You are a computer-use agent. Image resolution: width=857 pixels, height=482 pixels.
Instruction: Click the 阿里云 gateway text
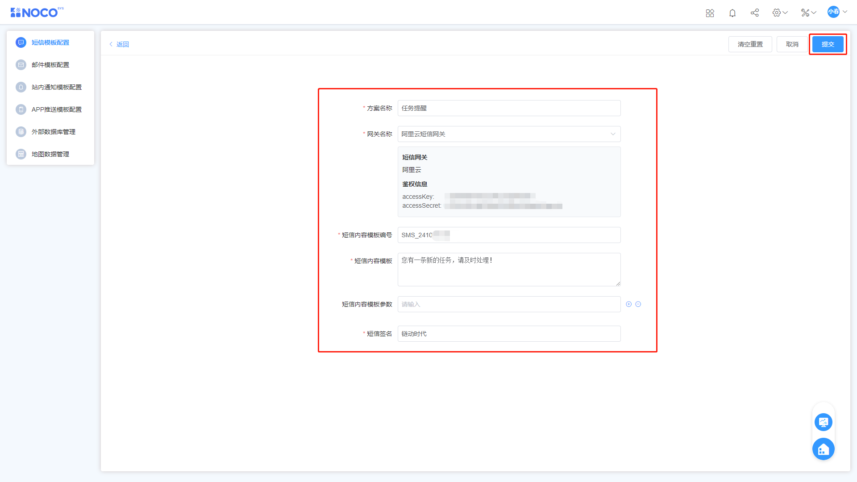(x=412, y=170)
